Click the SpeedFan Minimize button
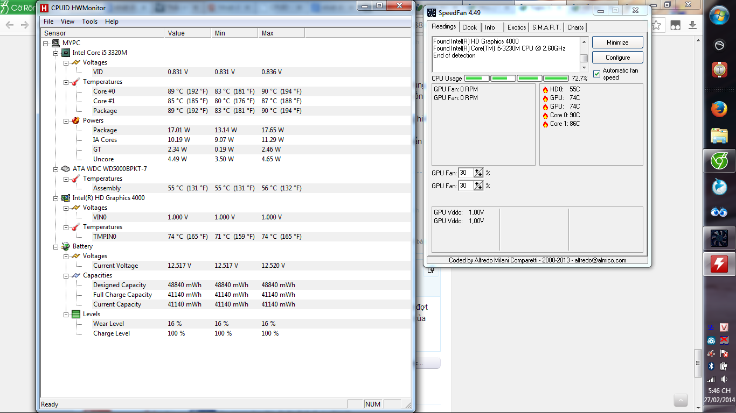736x413 pixels. pos(617,42)
